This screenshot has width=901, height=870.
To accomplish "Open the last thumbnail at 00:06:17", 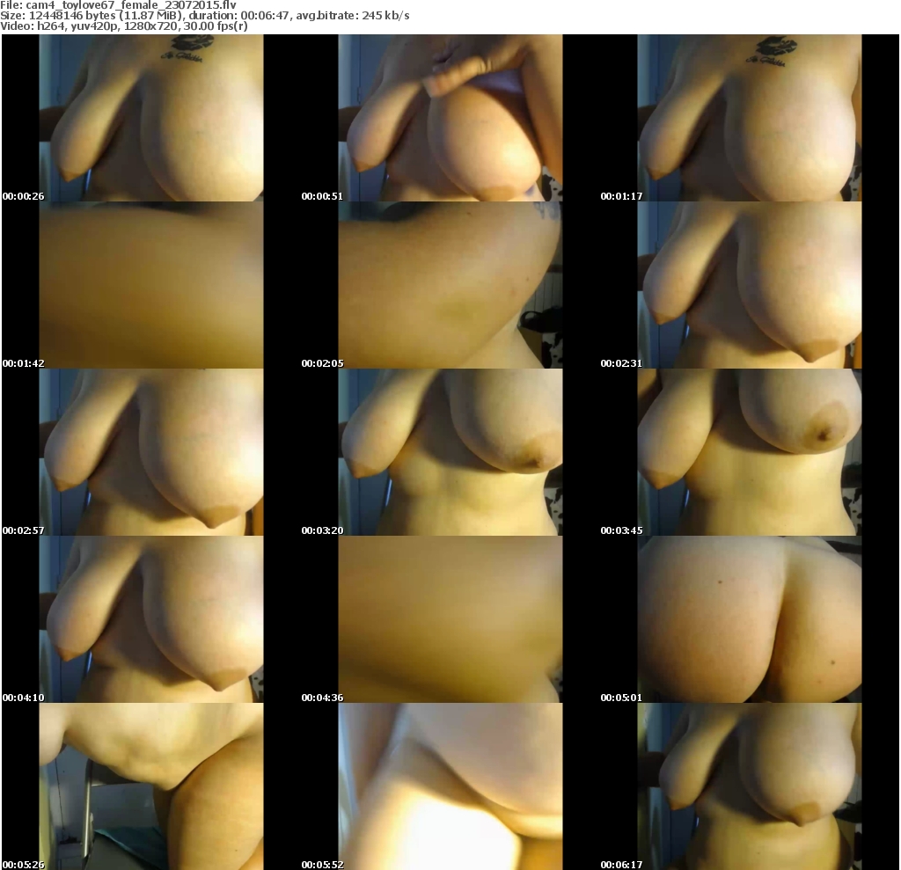I will pos(749,786).
